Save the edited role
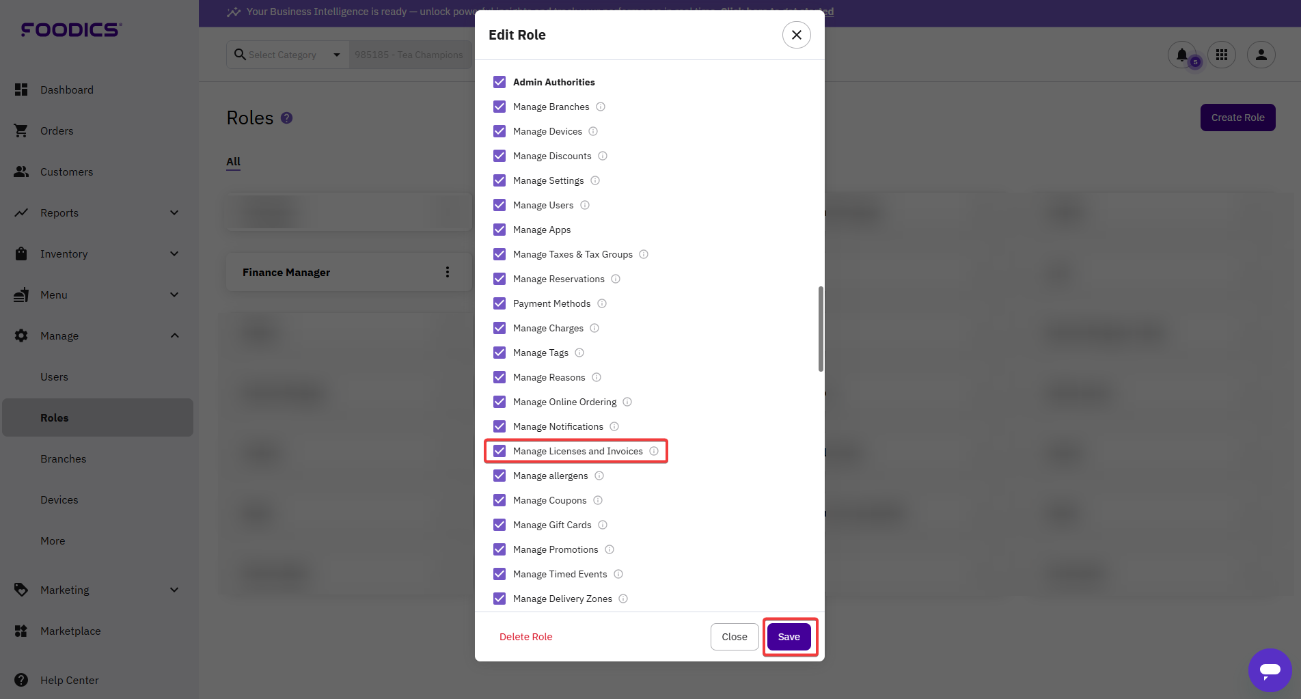The width and height of the screenshot is (1301, 699). pyautogui.click(x=789, y=637)
